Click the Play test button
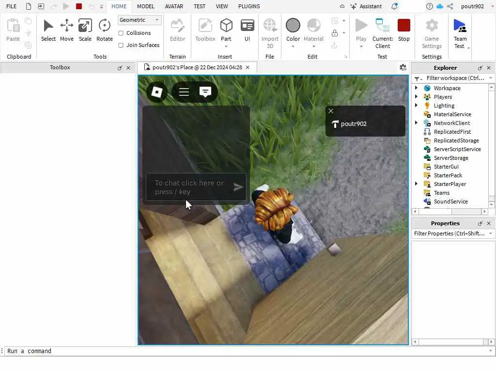This screenshot has height=372, width=496. coord(361,31)
